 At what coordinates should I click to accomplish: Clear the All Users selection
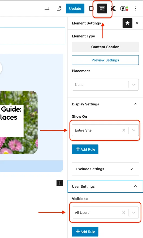pos(124,213)
